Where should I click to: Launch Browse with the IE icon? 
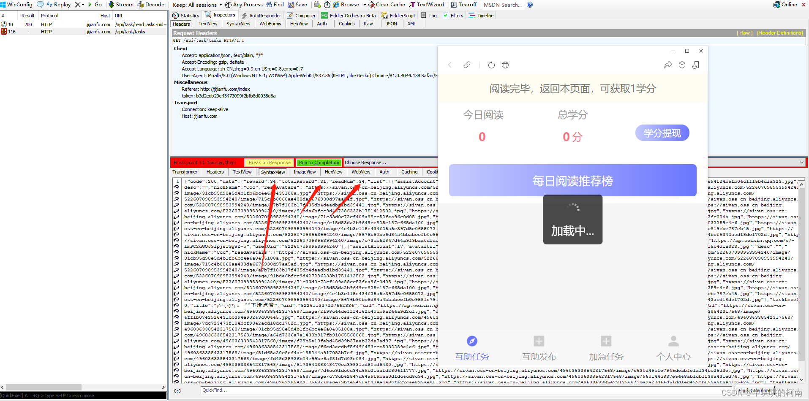346,5
